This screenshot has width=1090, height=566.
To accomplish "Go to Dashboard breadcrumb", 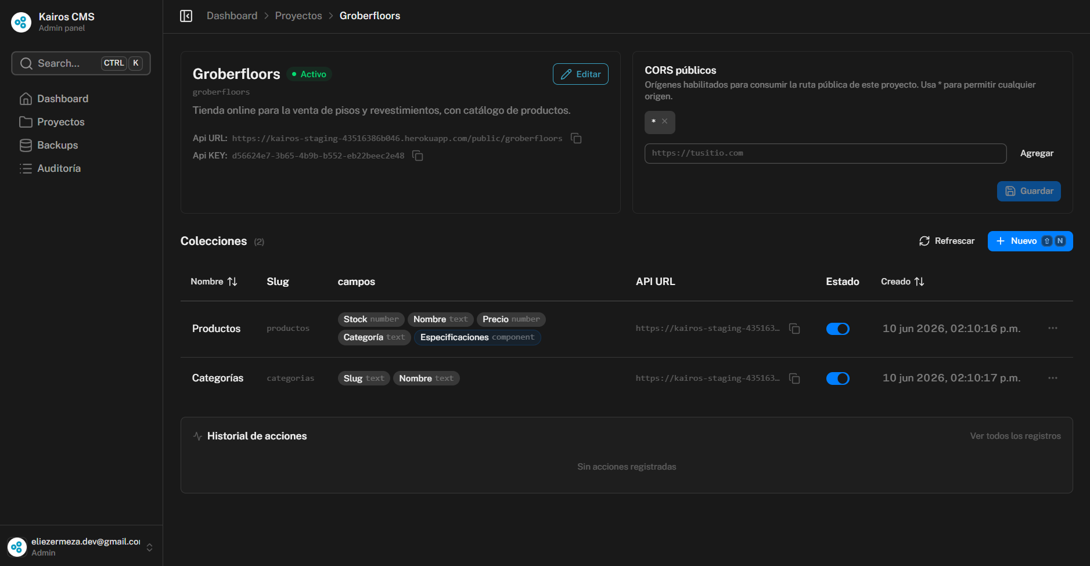I will [x=232, y=16].
